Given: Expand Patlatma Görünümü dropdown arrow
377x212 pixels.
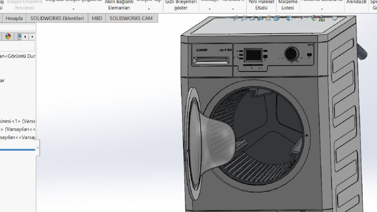Looking at the screenshot, I should [322, 9].
